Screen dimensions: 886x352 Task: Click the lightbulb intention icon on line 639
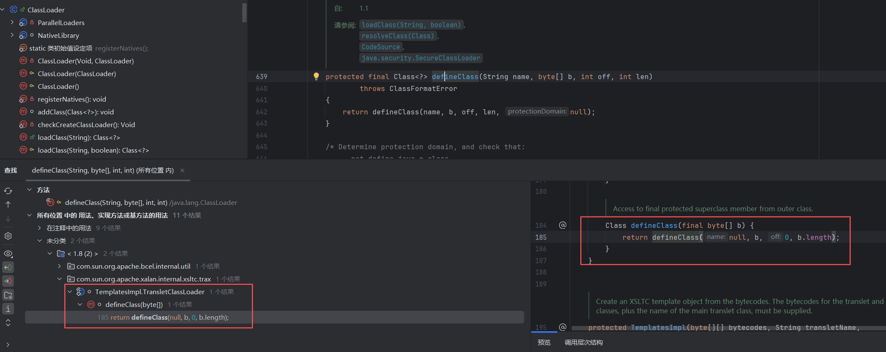tap(316, 76)
